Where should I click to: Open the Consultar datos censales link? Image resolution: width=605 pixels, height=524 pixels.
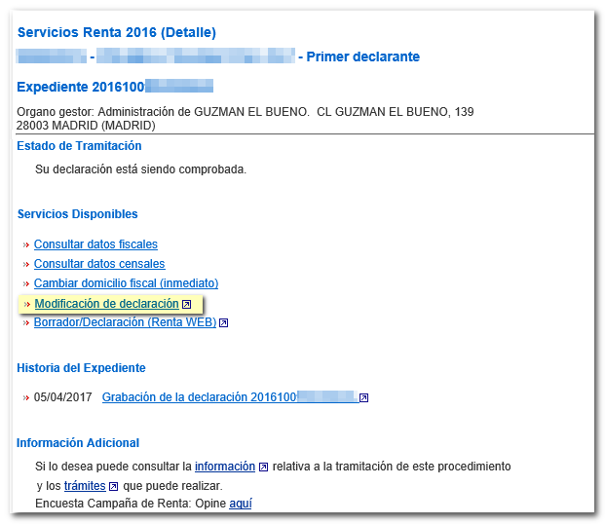coord(99,264)
